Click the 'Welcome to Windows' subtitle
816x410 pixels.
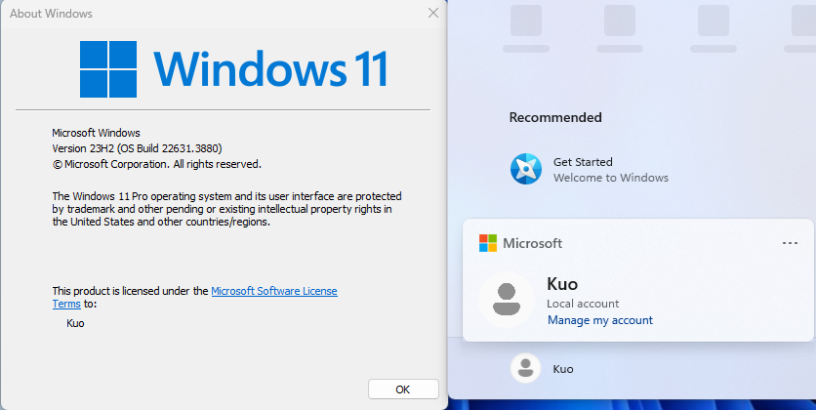pyautogui.click(x=611, y=178)
